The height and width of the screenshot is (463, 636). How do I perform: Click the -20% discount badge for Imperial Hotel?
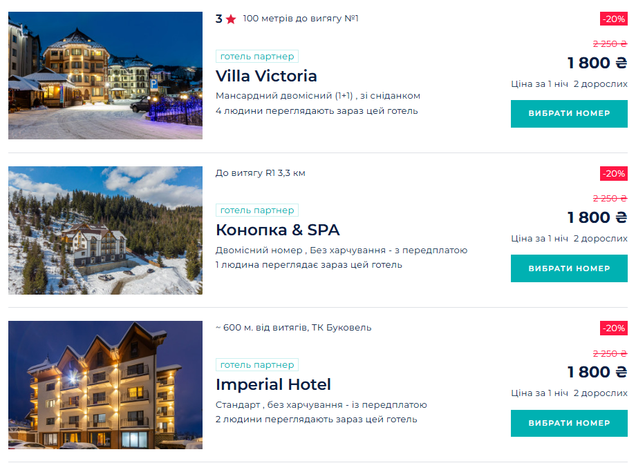(613, 328)
